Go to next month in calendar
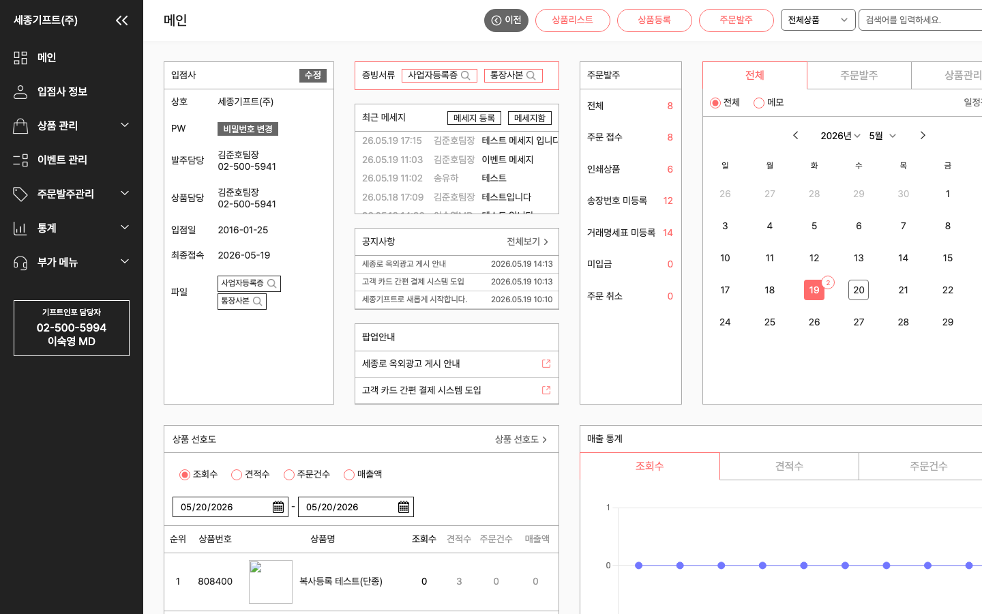This screenshot has width=982, height=614. 923,136
